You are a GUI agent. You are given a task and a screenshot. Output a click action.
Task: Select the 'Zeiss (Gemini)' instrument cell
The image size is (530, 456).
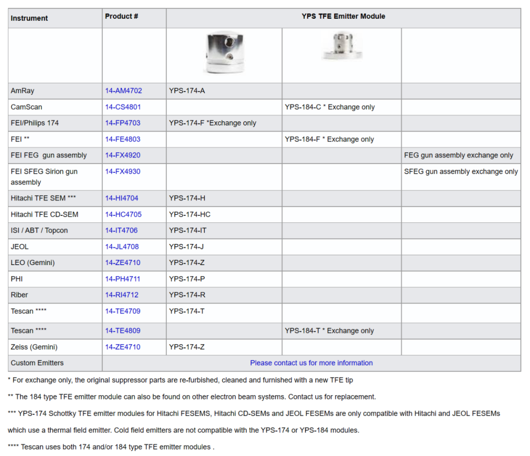tap(55, 347)
